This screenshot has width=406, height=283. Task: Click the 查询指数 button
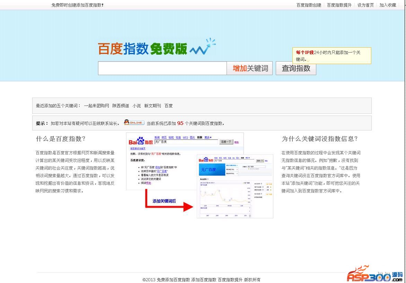[296, 68]
